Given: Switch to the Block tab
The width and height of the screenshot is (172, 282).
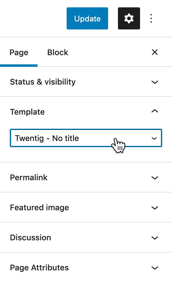Looking at the screenshot, I should [x=58, y=52].
